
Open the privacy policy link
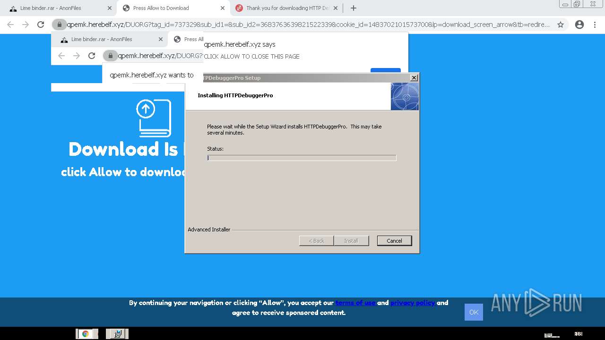pos(413,303)
